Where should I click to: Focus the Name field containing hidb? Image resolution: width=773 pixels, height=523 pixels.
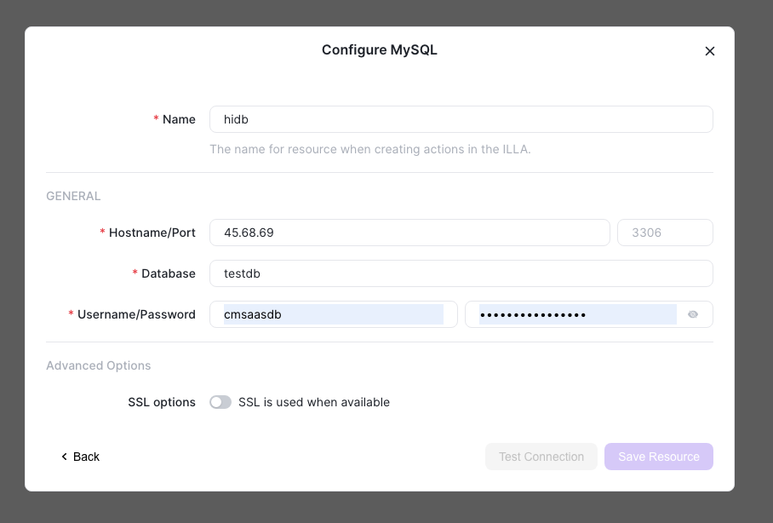coord(461,119)
